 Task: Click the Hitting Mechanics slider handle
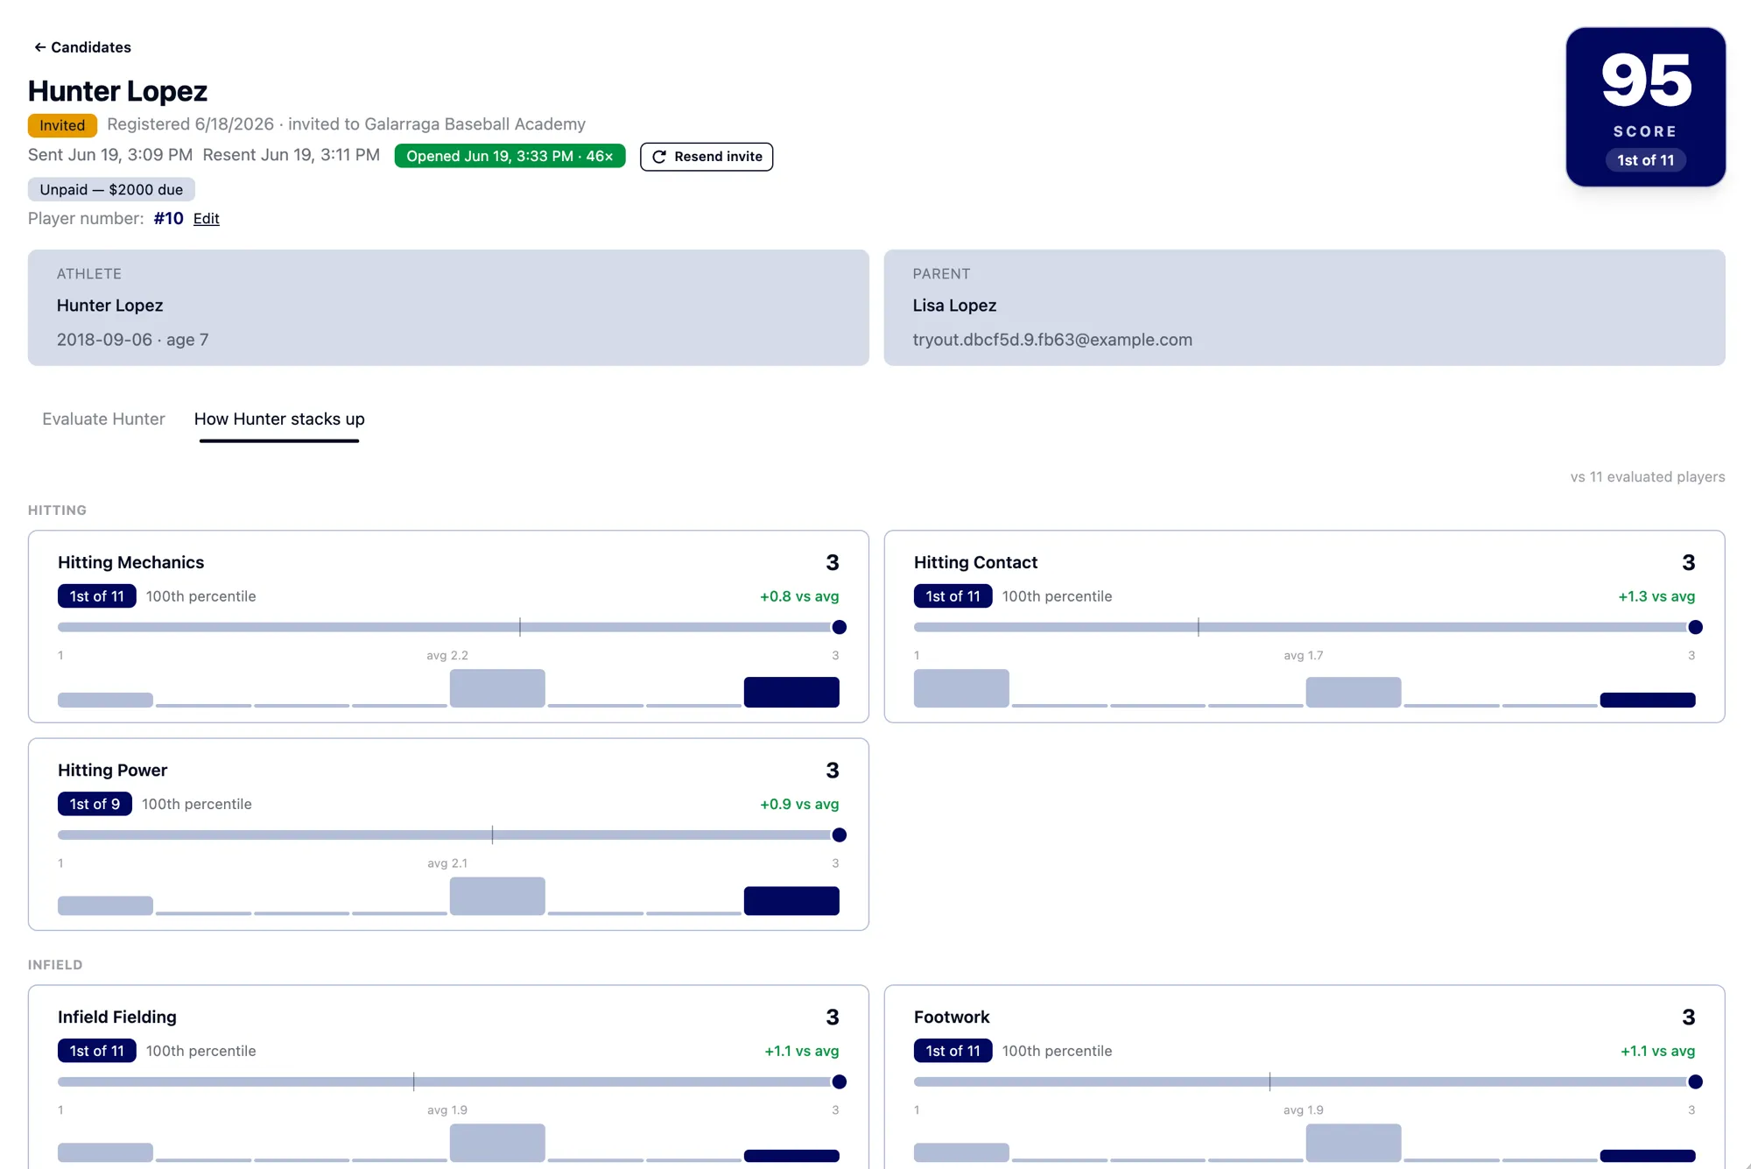pyautogui.click(x=839, y=627)
